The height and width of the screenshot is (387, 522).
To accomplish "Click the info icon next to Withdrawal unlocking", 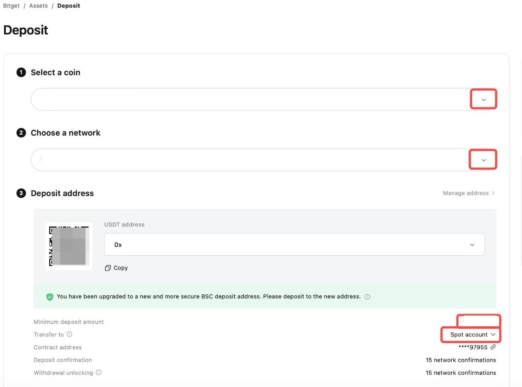I will (99, 372).
